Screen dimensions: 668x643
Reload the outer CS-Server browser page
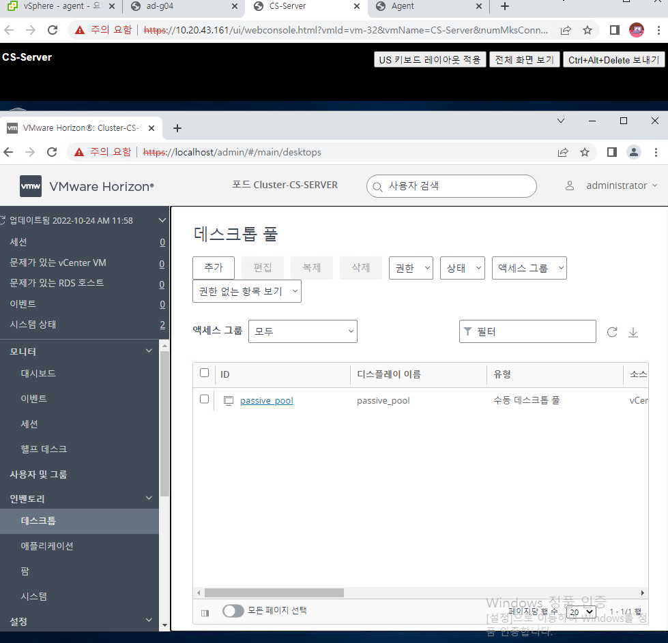tap(53, 30)
